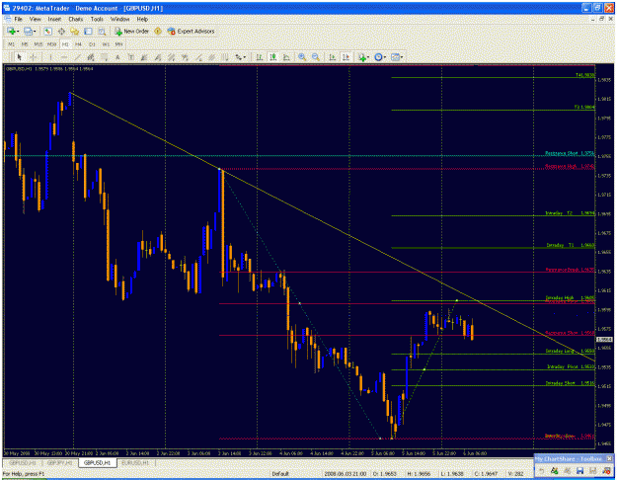Select the Cursor arrow tool

(20, 57)
